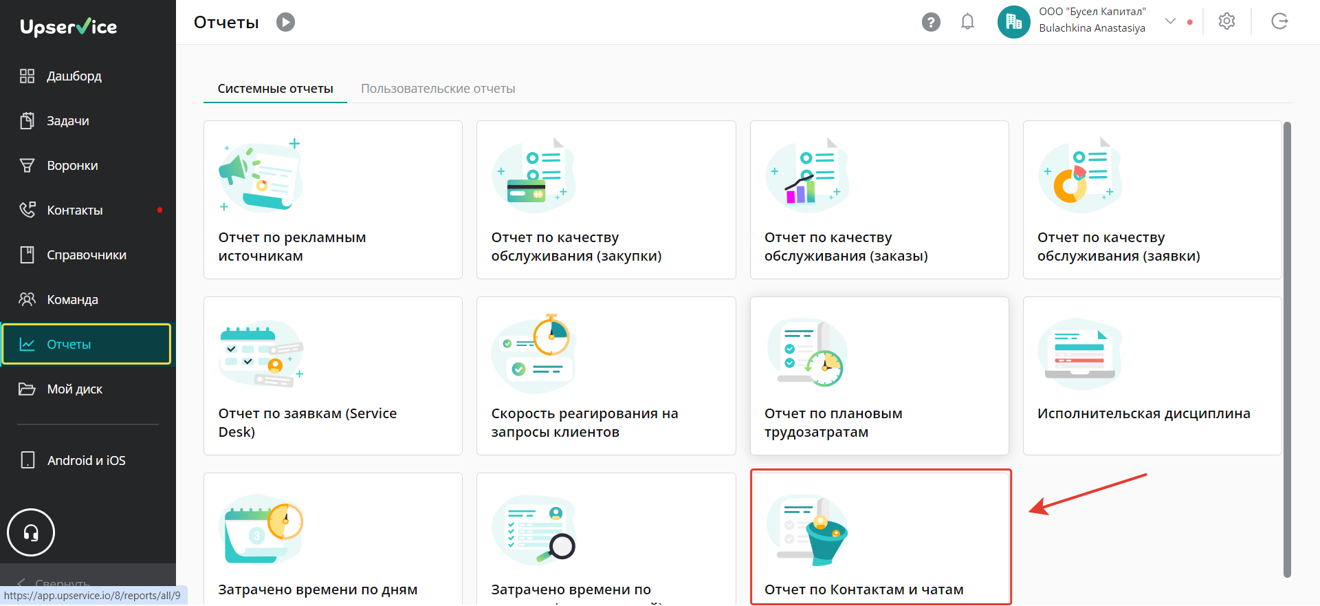Click the Service Desk calendar illustration
1320x606 pixels.
pos(261,354)
